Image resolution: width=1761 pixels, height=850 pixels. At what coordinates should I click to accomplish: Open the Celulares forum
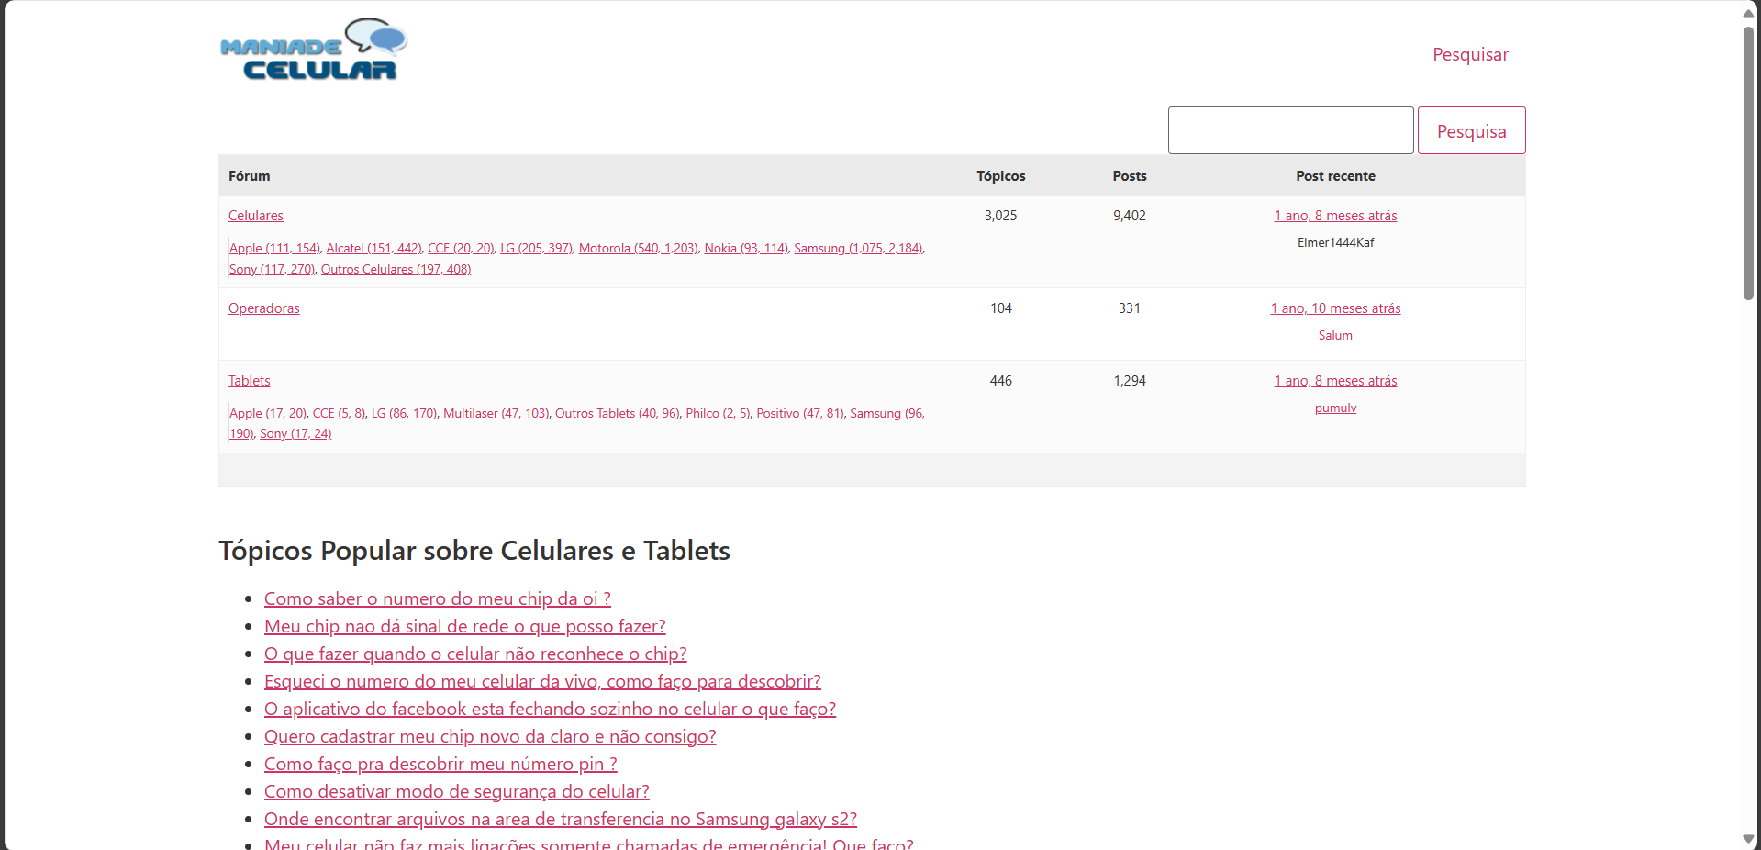click(255, 216)
